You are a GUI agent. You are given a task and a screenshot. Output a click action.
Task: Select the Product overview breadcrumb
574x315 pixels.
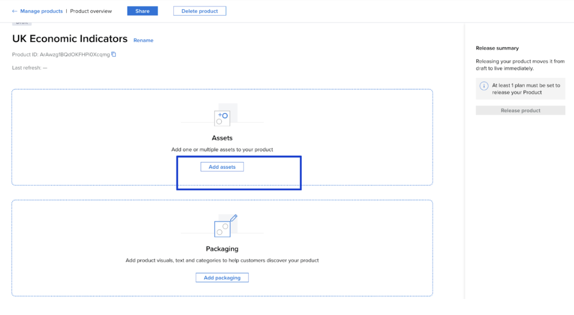[x=91, y=11]
